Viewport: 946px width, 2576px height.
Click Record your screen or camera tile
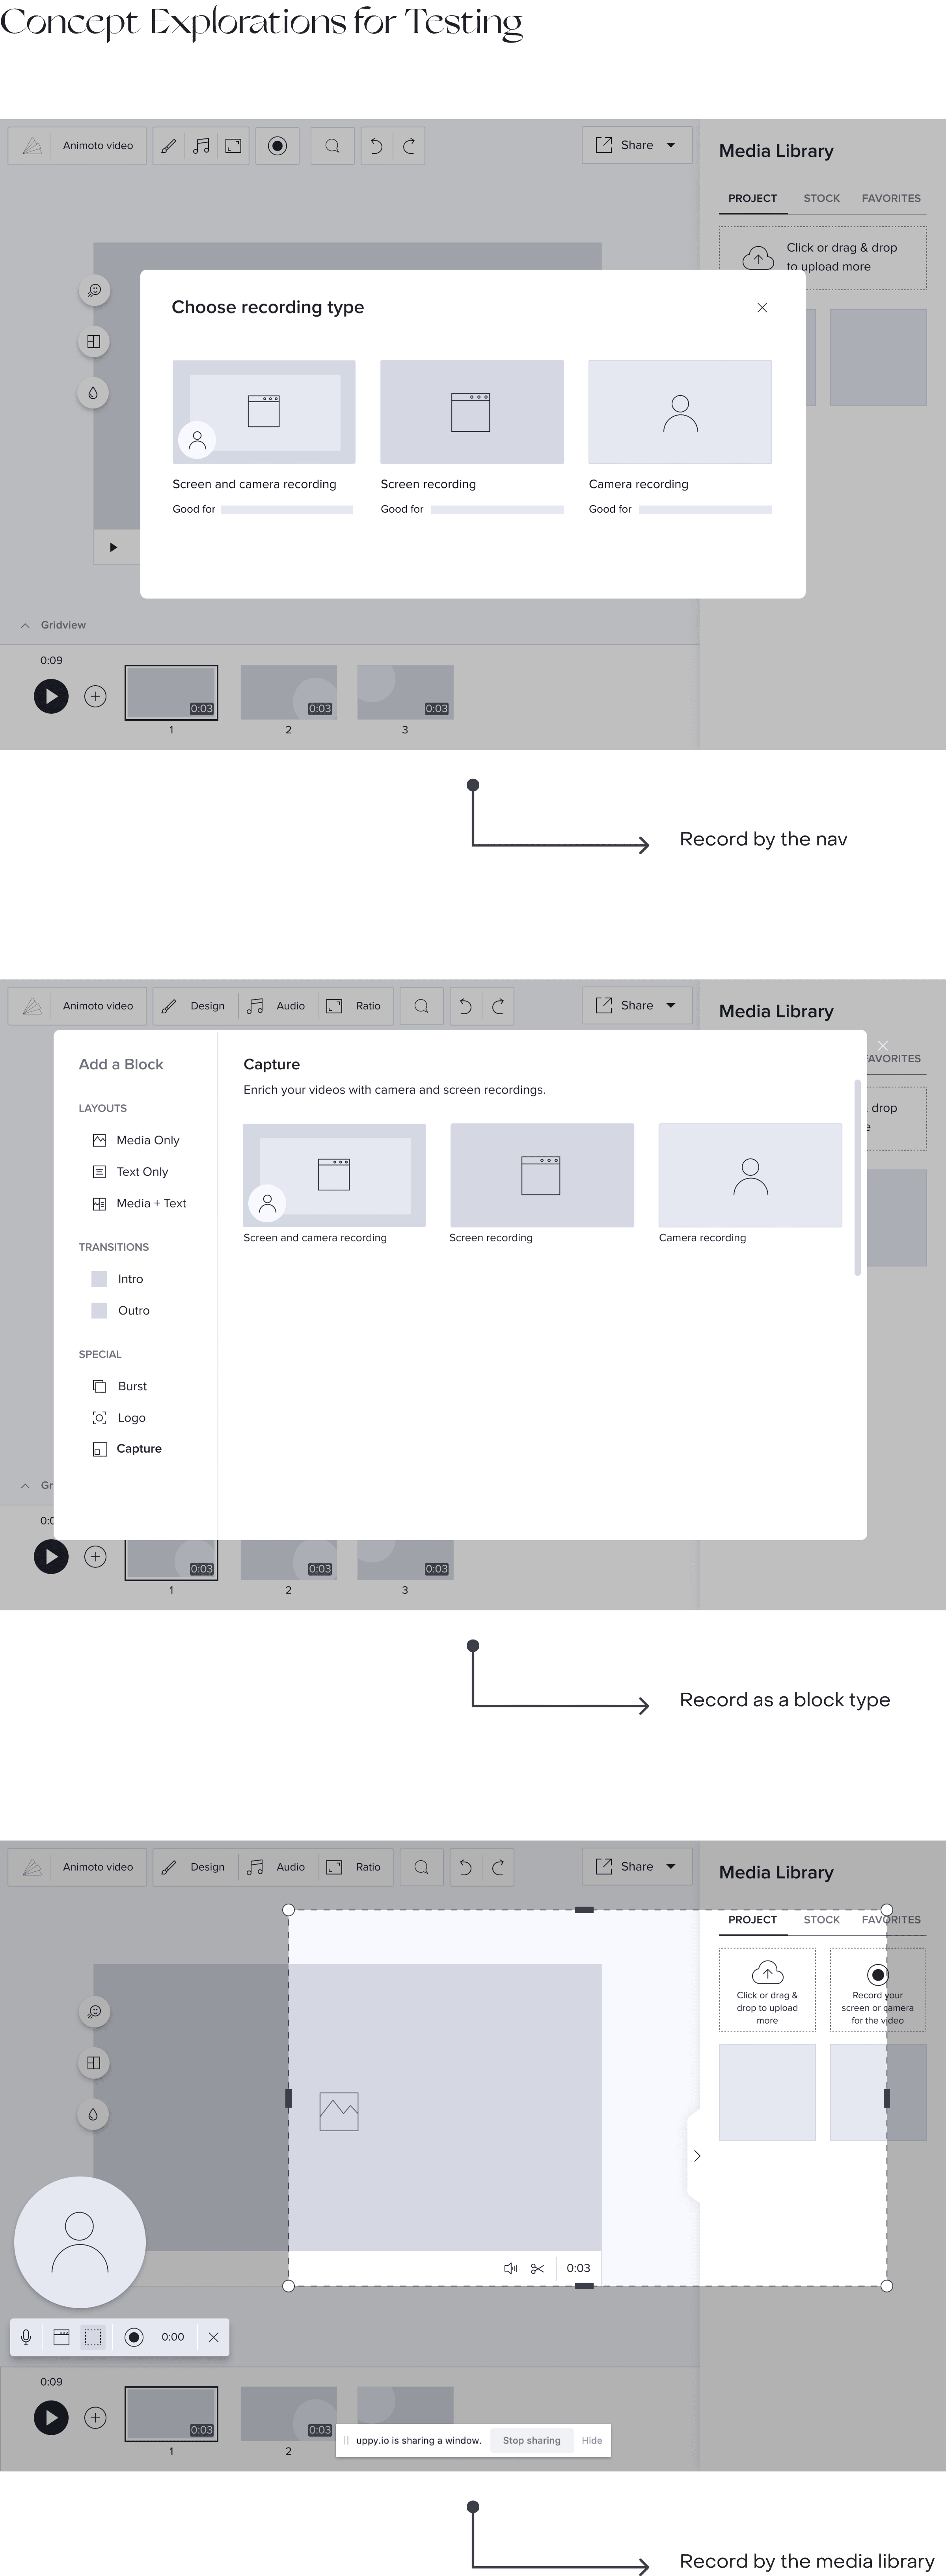tap(877, 1989)
